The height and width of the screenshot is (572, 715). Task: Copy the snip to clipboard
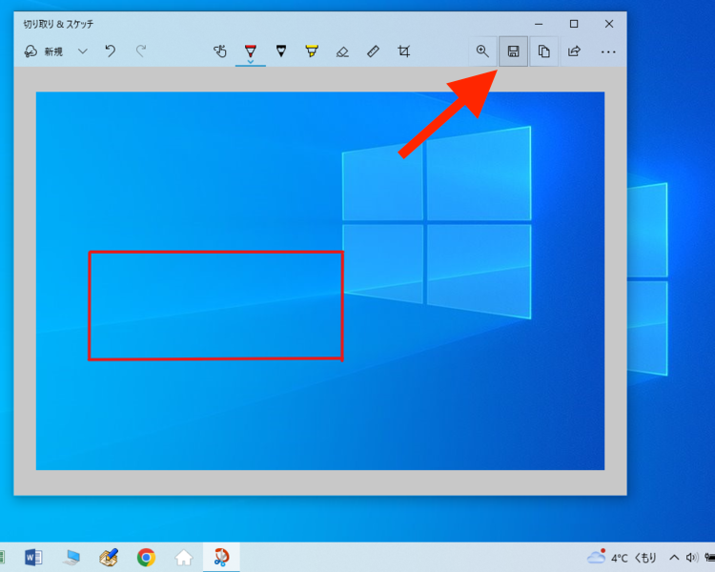coord(543,51)
